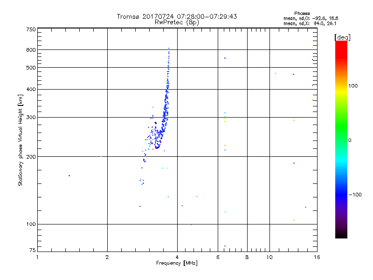
Task: Click the '75' height tick label
Action: [33, 250]
